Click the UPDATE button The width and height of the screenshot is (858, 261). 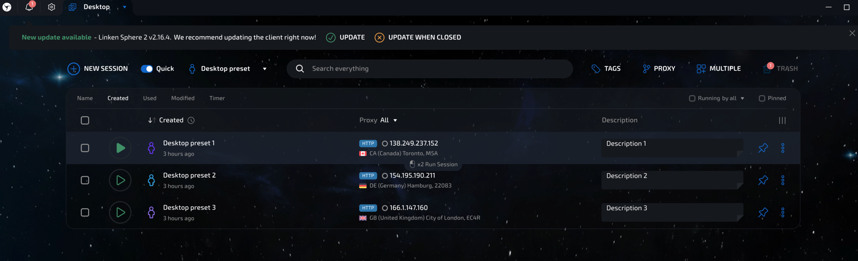pos(346,37)
